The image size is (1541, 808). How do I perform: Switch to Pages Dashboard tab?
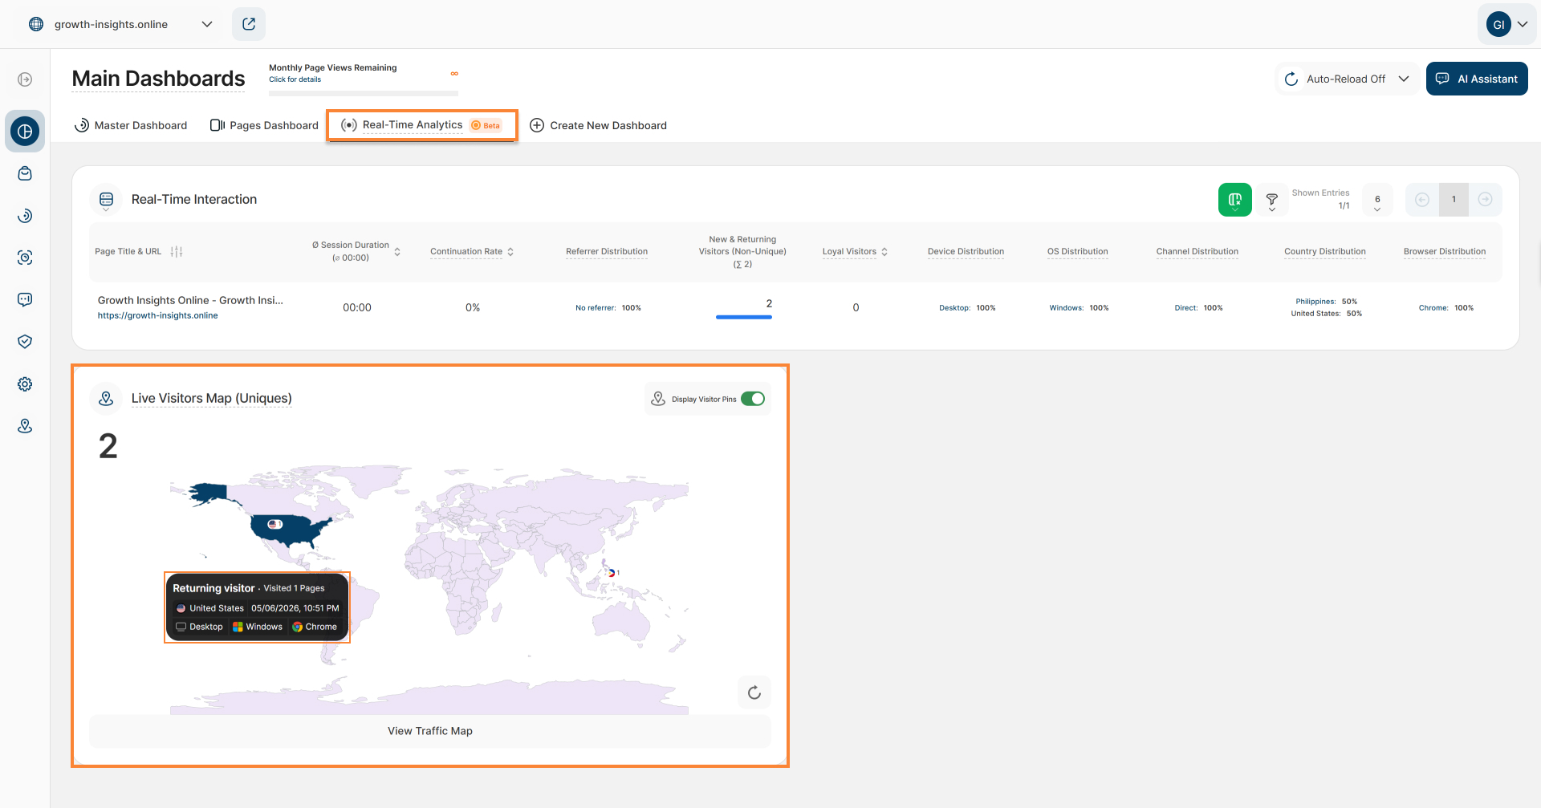[264, 125]
